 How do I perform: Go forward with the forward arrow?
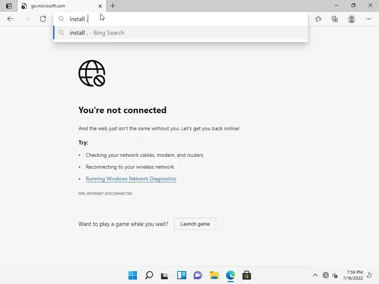(27, 19)
